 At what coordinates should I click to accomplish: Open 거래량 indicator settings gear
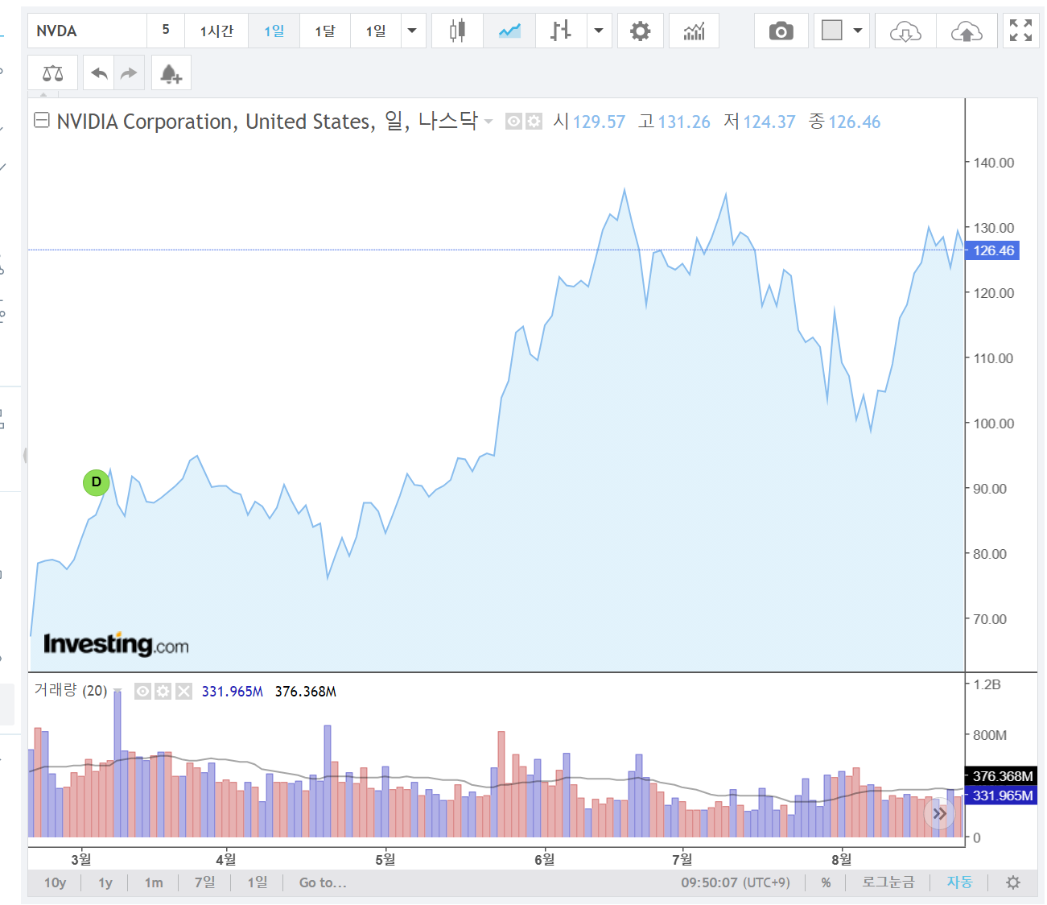tap(163, 691)
